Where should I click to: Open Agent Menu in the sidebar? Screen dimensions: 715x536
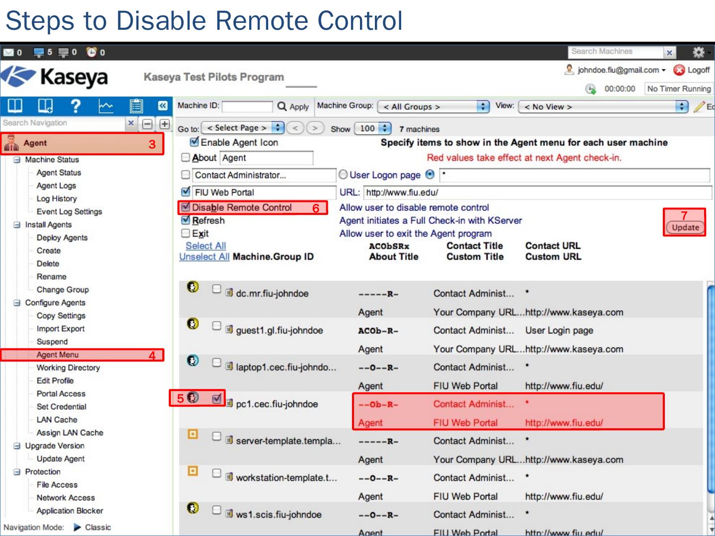(x=58, y=355)
